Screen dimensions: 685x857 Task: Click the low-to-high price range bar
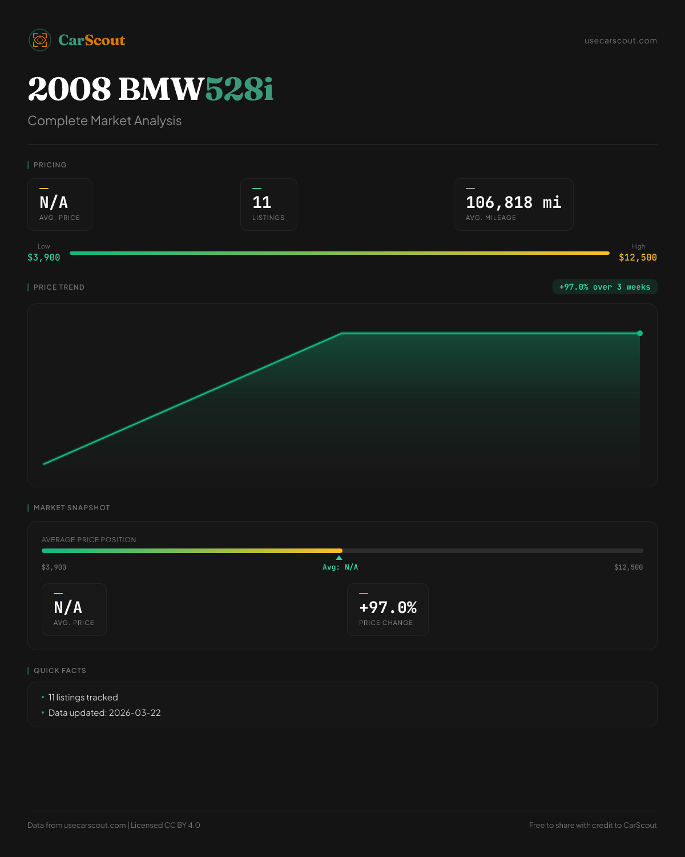(340, 253)
